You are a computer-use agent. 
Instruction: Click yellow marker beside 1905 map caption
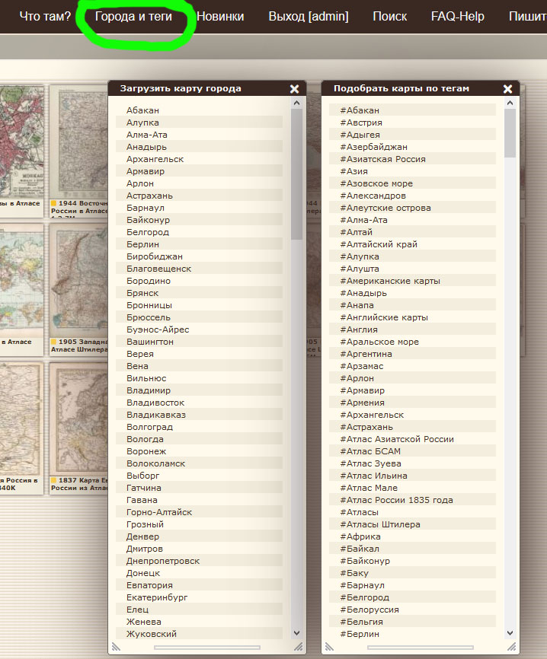pos(53,342)
